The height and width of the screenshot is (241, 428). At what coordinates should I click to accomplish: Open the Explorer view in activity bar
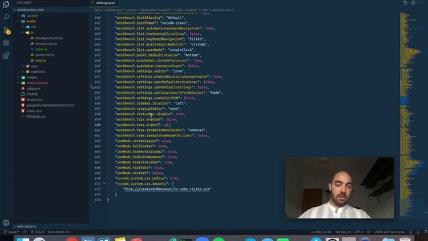(6, 4)
